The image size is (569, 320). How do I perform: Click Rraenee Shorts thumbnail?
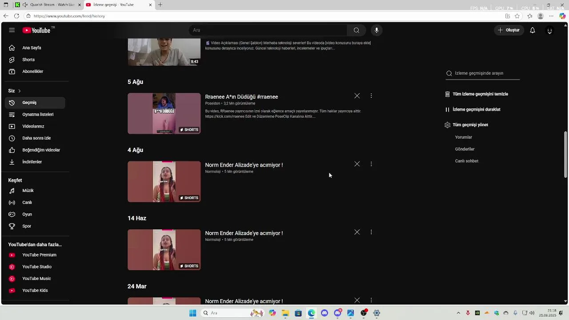coord(164,113)
